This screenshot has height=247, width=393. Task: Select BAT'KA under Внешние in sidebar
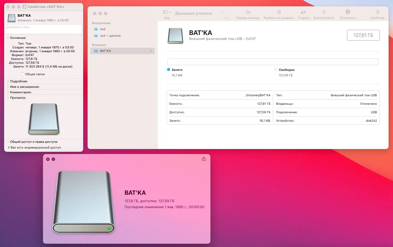(123, 51)
